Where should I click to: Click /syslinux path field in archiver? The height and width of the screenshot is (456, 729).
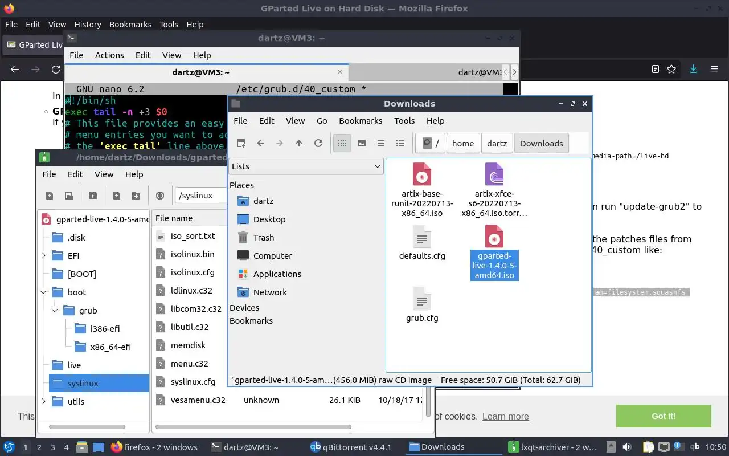(x=202, y=196)
